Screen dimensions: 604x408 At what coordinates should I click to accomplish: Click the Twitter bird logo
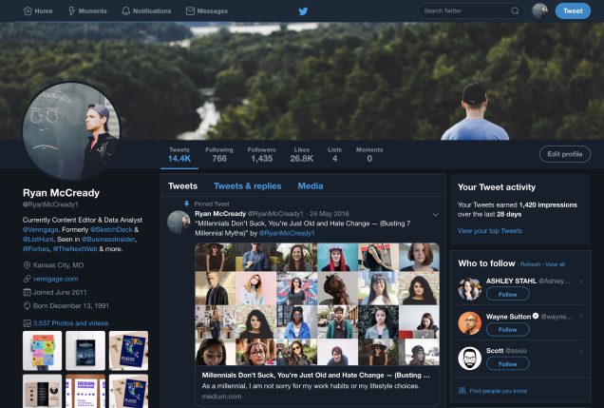pos(303,11)
